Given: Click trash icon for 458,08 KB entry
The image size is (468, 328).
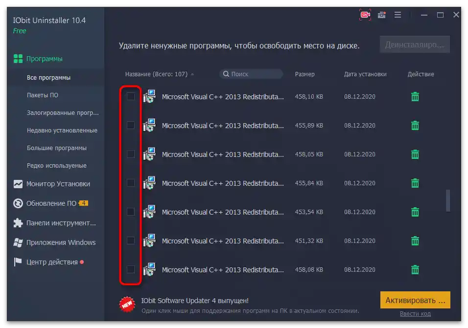Looking at the screenshot, I should [415, 270].
